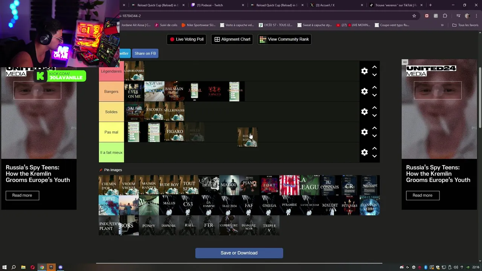Screen dimensions: 482x271
Task: Move Solides tier down with arrow
Action: (374, 116)
